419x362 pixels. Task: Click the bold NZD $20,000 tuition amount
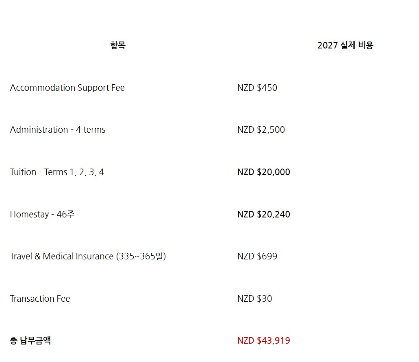click(264, 172)
